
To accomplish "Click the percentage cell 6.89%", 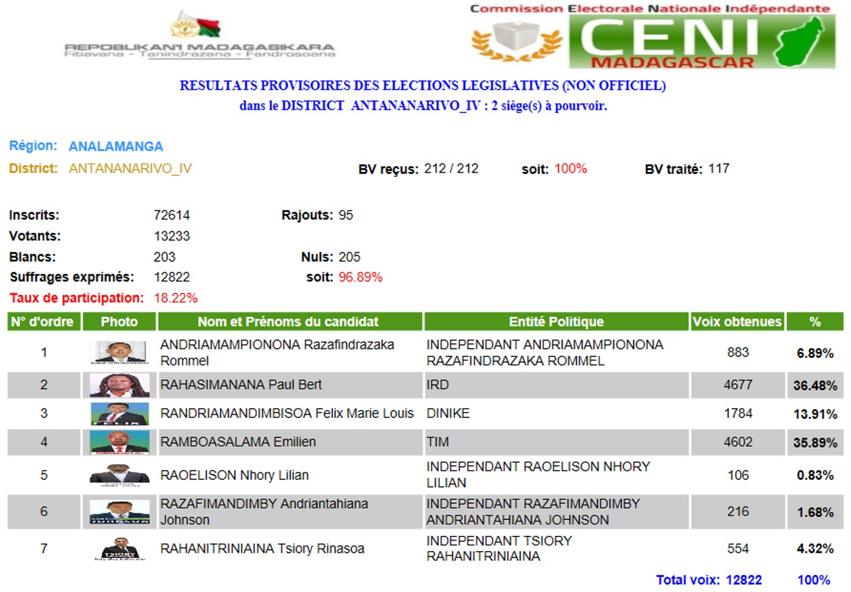I will point(815,353).
